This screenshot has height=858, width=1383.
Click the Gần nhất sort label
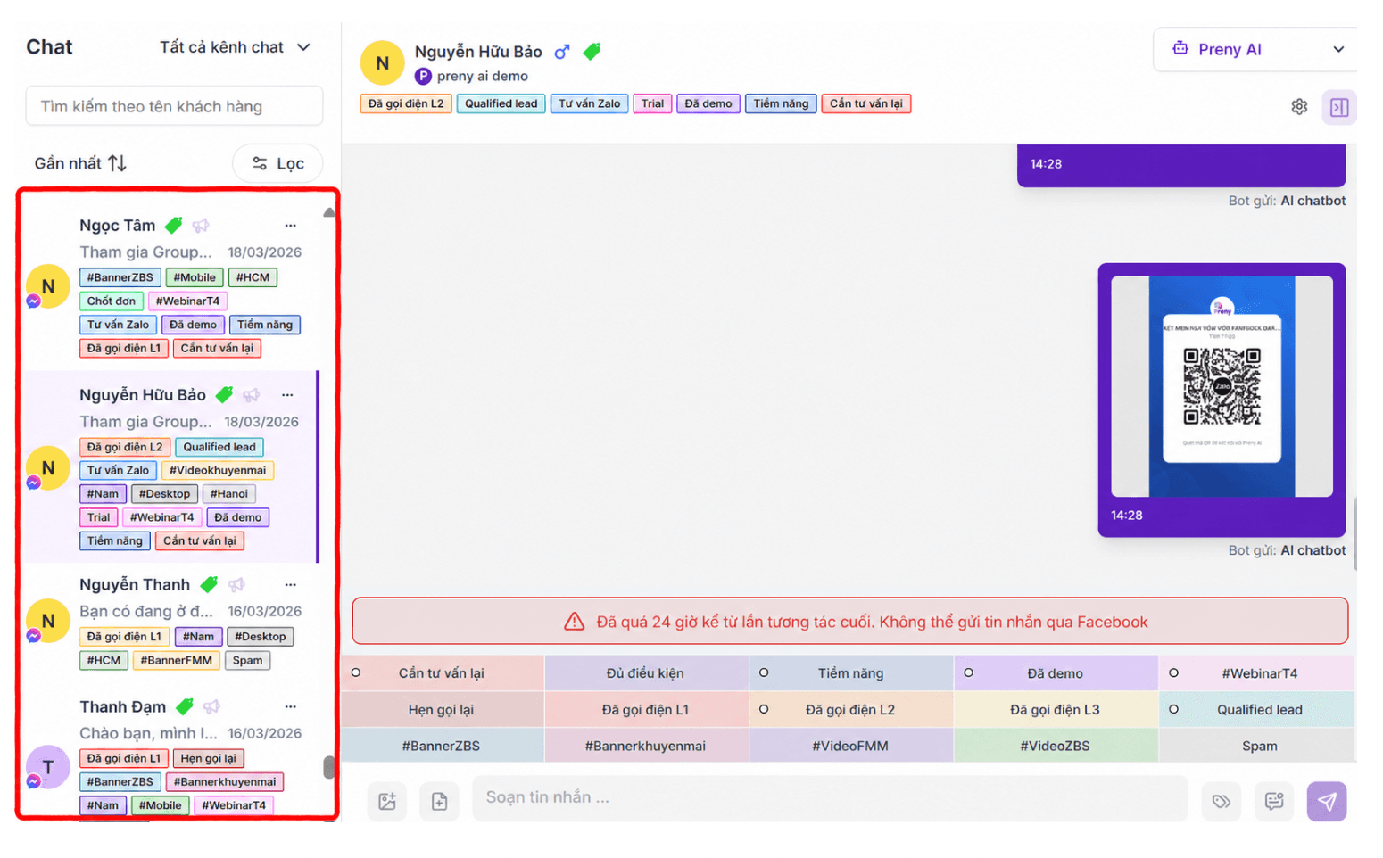point(68,163)
